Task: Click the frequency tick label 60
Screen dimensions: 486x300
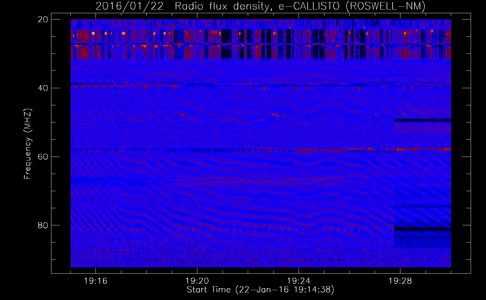Action: click(43, 157)
